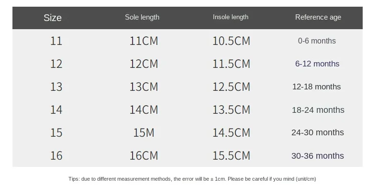The width and height of the screenshot is (378, 196).
Task: Click the 15.5CM insole length cell
Action: [x=231, y=155]
